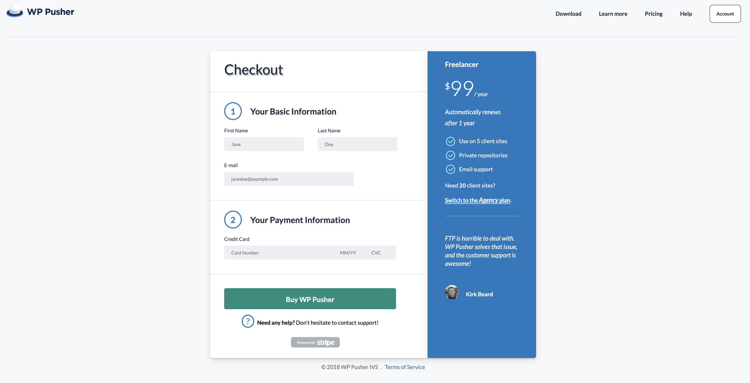
Task: Click the Your Basic Information heading
Action: tap(293, 111)
